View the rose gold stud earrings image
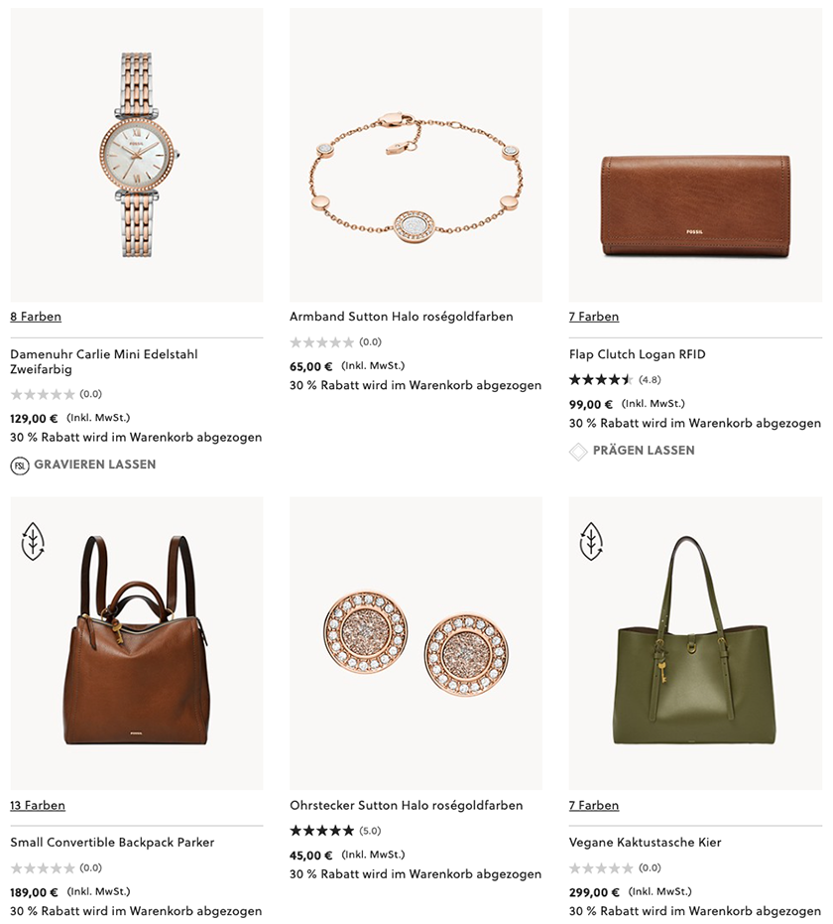The height and width of the screenshot is (924, 833). [x=416, y=643]
